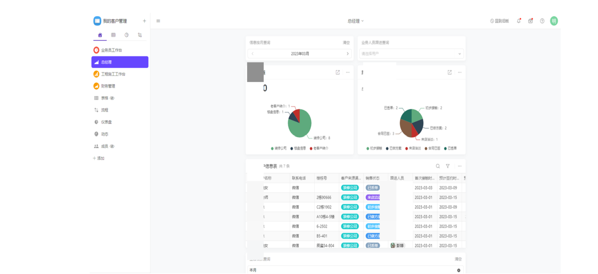Open the 总经理 dropdown in the header
This screenshot has height=274, width=598.
[355, 21]
